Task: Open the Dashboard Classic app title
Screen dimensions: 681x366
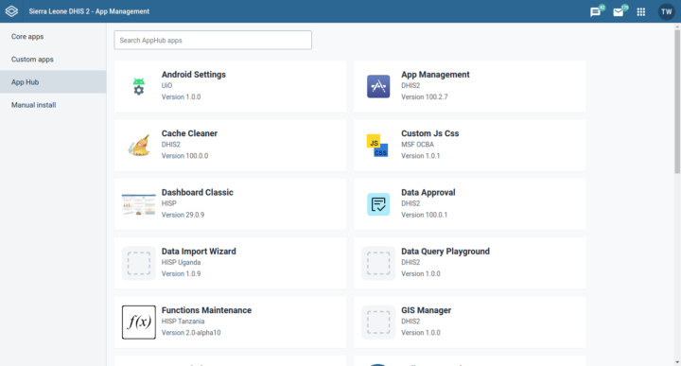Action: (x=197, y=192)
